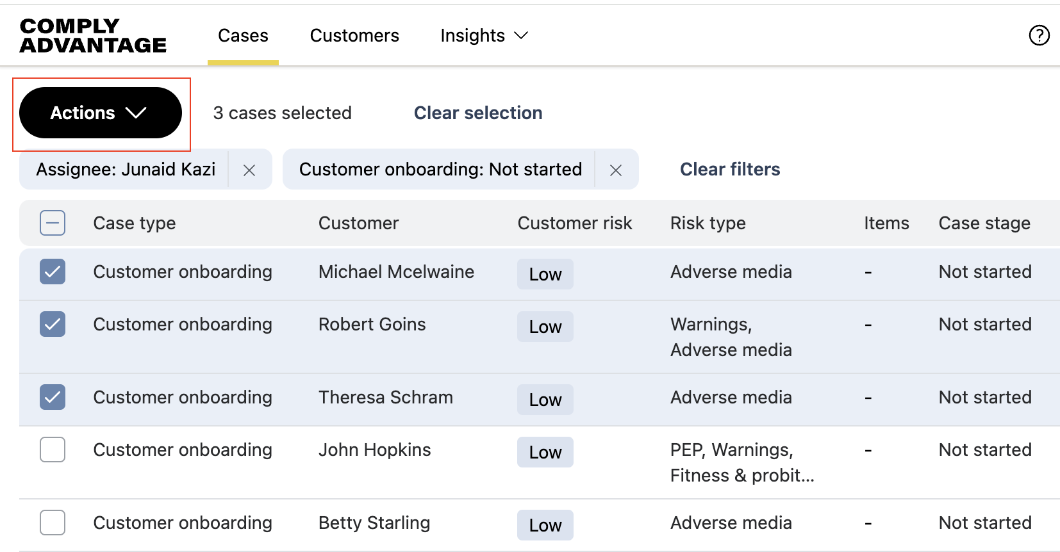Open the Actions dropdown menu
1060x552 pixels.
(100, 113)
